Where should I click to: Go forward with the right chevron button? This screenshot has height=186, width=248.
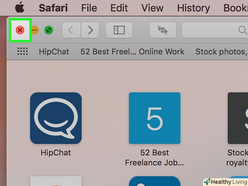(90, 30)
